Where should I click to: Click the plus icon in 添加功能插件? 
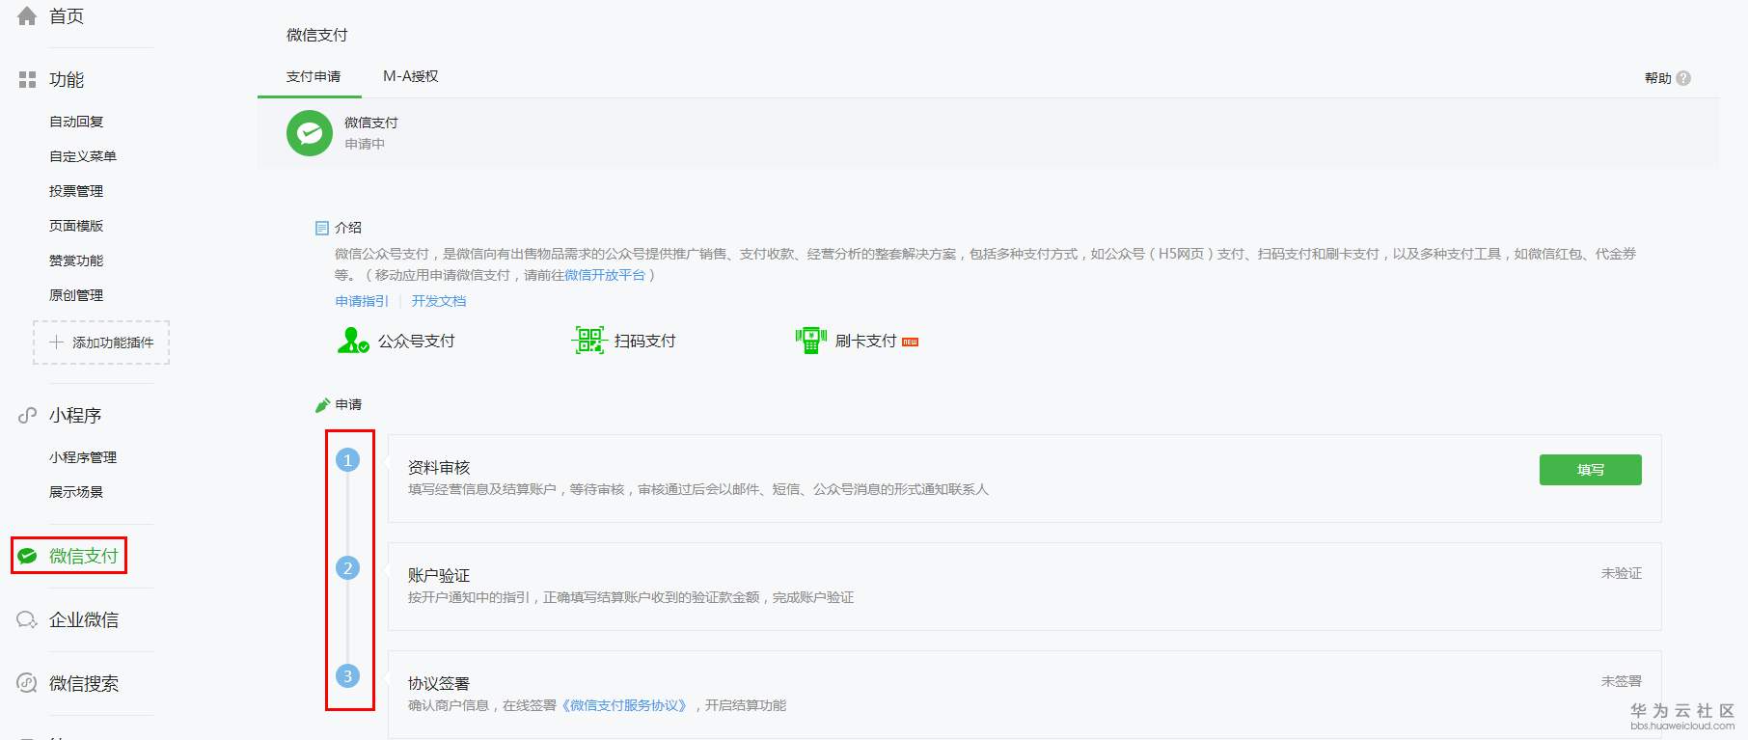pos(56,343)
